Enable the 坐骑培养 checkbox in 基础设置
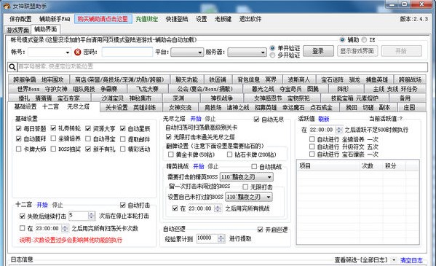Viewport: 436px width, 266px height. tap(53, 138)
